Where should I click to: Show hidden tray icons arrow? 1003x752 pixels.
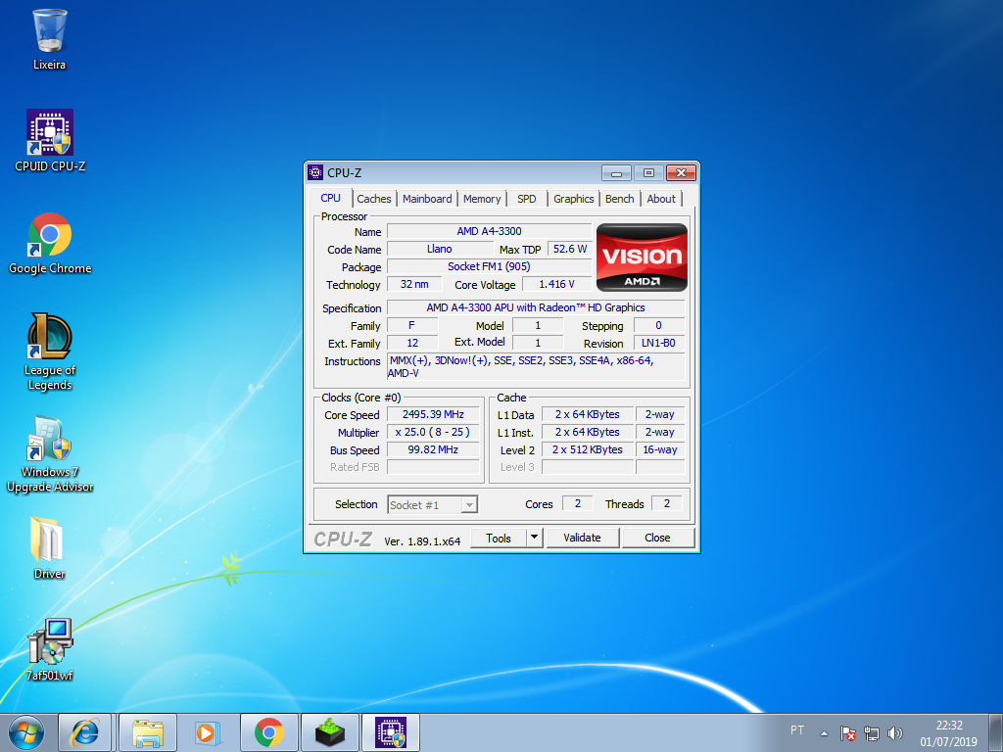tap(825, 733)
